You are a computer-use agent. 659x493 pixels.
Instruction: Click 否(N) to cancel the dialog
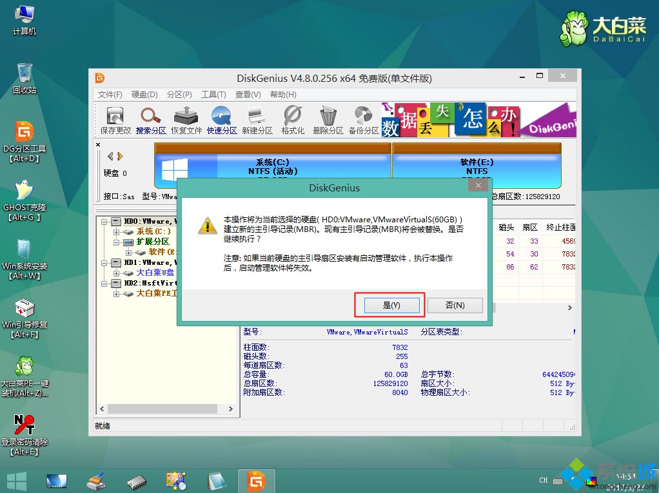[x=455, y=304]
